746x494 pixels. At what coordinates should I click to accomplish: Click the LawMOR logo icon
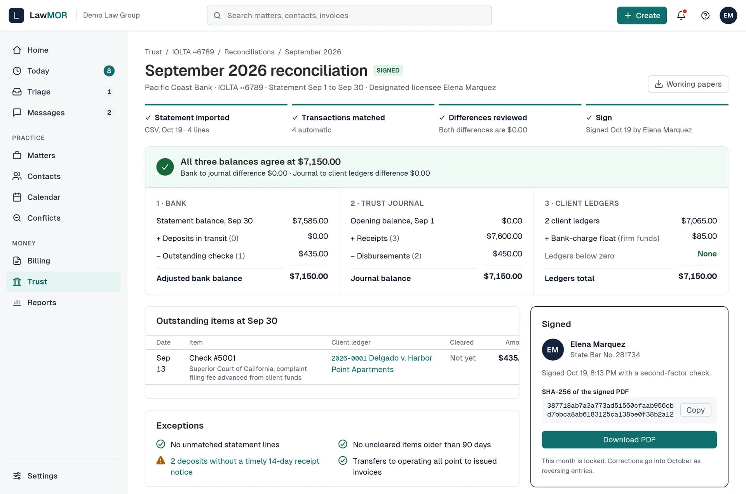pyautogui.click(x=16, y=16)
